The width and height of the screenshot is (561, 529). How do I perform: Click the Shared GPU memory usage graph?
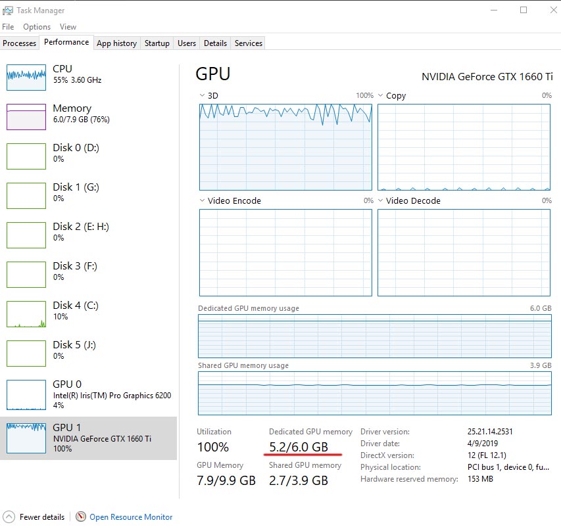tap(375, 393)
